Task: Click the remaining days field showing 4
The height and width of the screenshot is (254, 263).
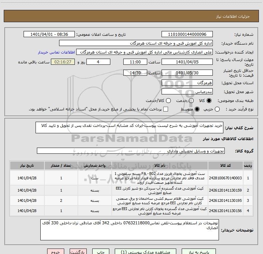Action: click(x=98, y=62)
